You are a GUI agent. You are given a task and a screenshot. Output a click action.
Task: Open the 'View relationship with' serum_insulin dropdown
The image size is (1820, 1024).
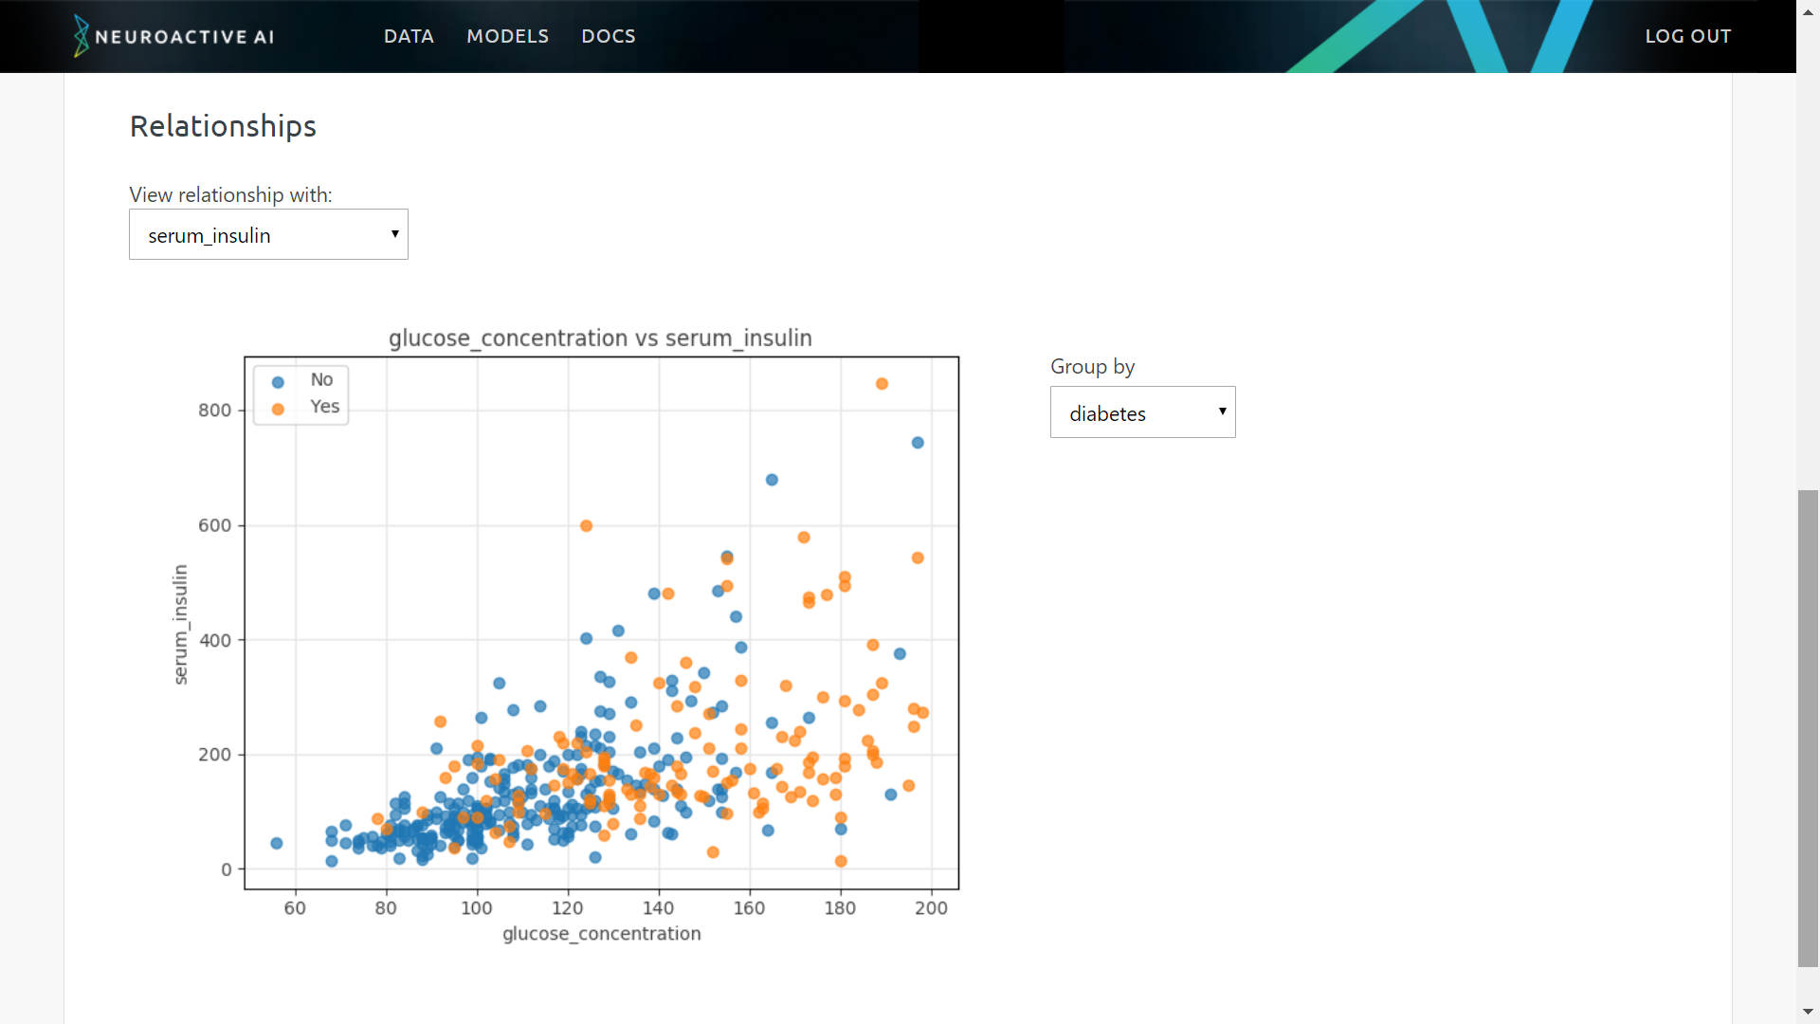click(x=268, y=234)
